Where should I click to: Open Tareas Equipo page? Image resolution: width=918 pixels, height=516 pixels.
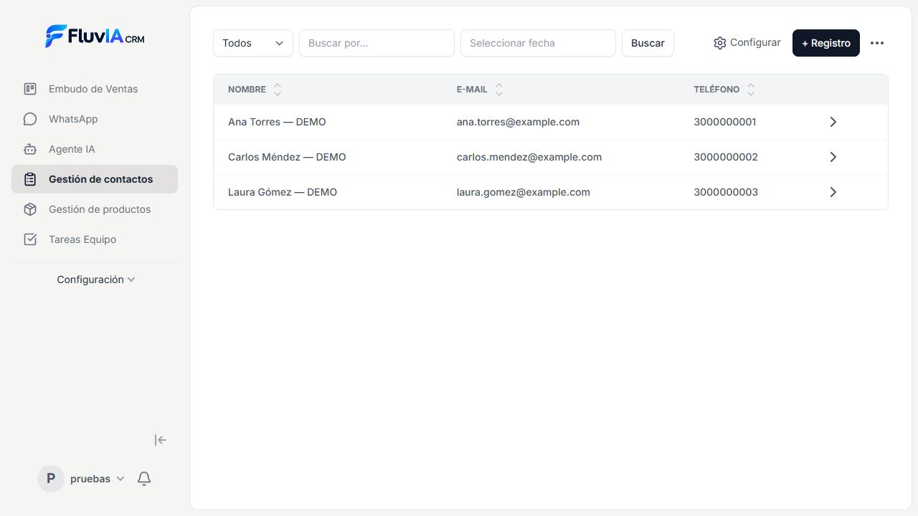point(95,239)
